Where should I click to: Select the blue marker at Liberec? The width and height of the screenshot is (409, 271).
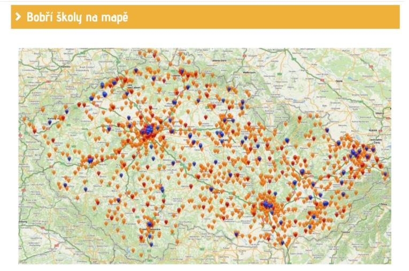182,71
